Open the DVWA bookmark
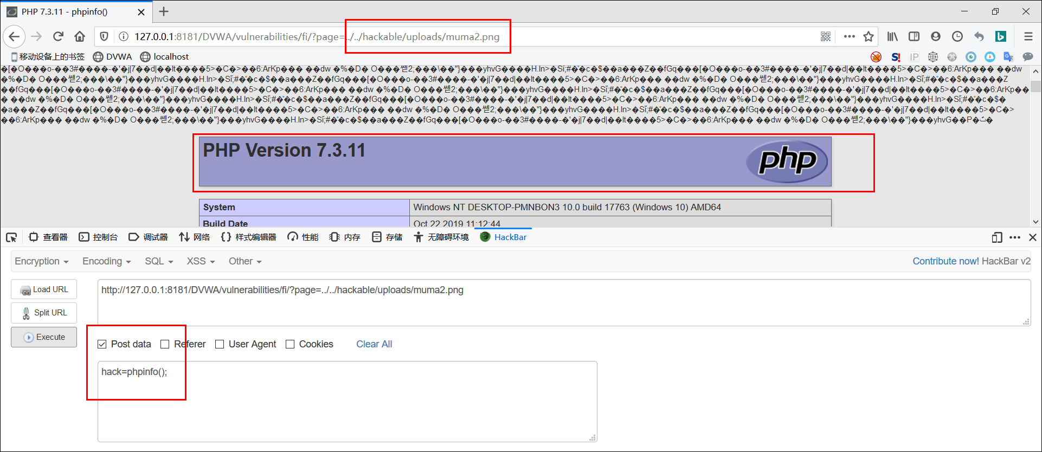1042x452 pixels. pyautogui.click(x=112, y=56)
